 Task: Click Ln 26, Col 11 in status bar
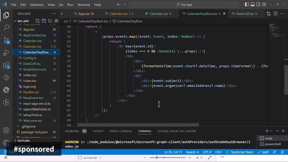pyautogui.click(x=173, y=152)
